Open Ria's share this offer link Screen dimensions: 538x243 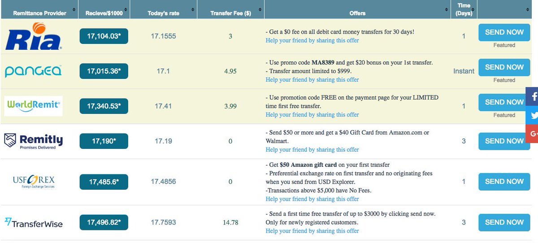pyautogui.click(x=312, y=40)
